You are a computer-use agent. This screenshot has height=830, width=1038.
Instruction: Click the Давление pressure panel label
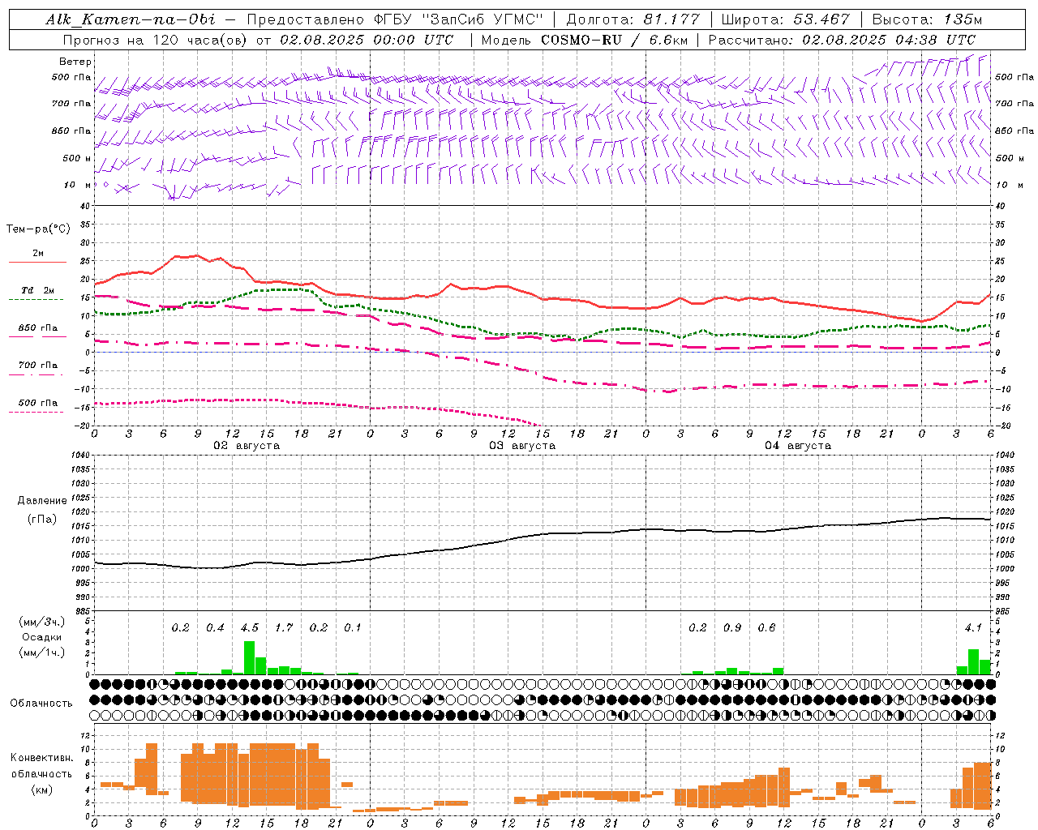pos(42,500)
